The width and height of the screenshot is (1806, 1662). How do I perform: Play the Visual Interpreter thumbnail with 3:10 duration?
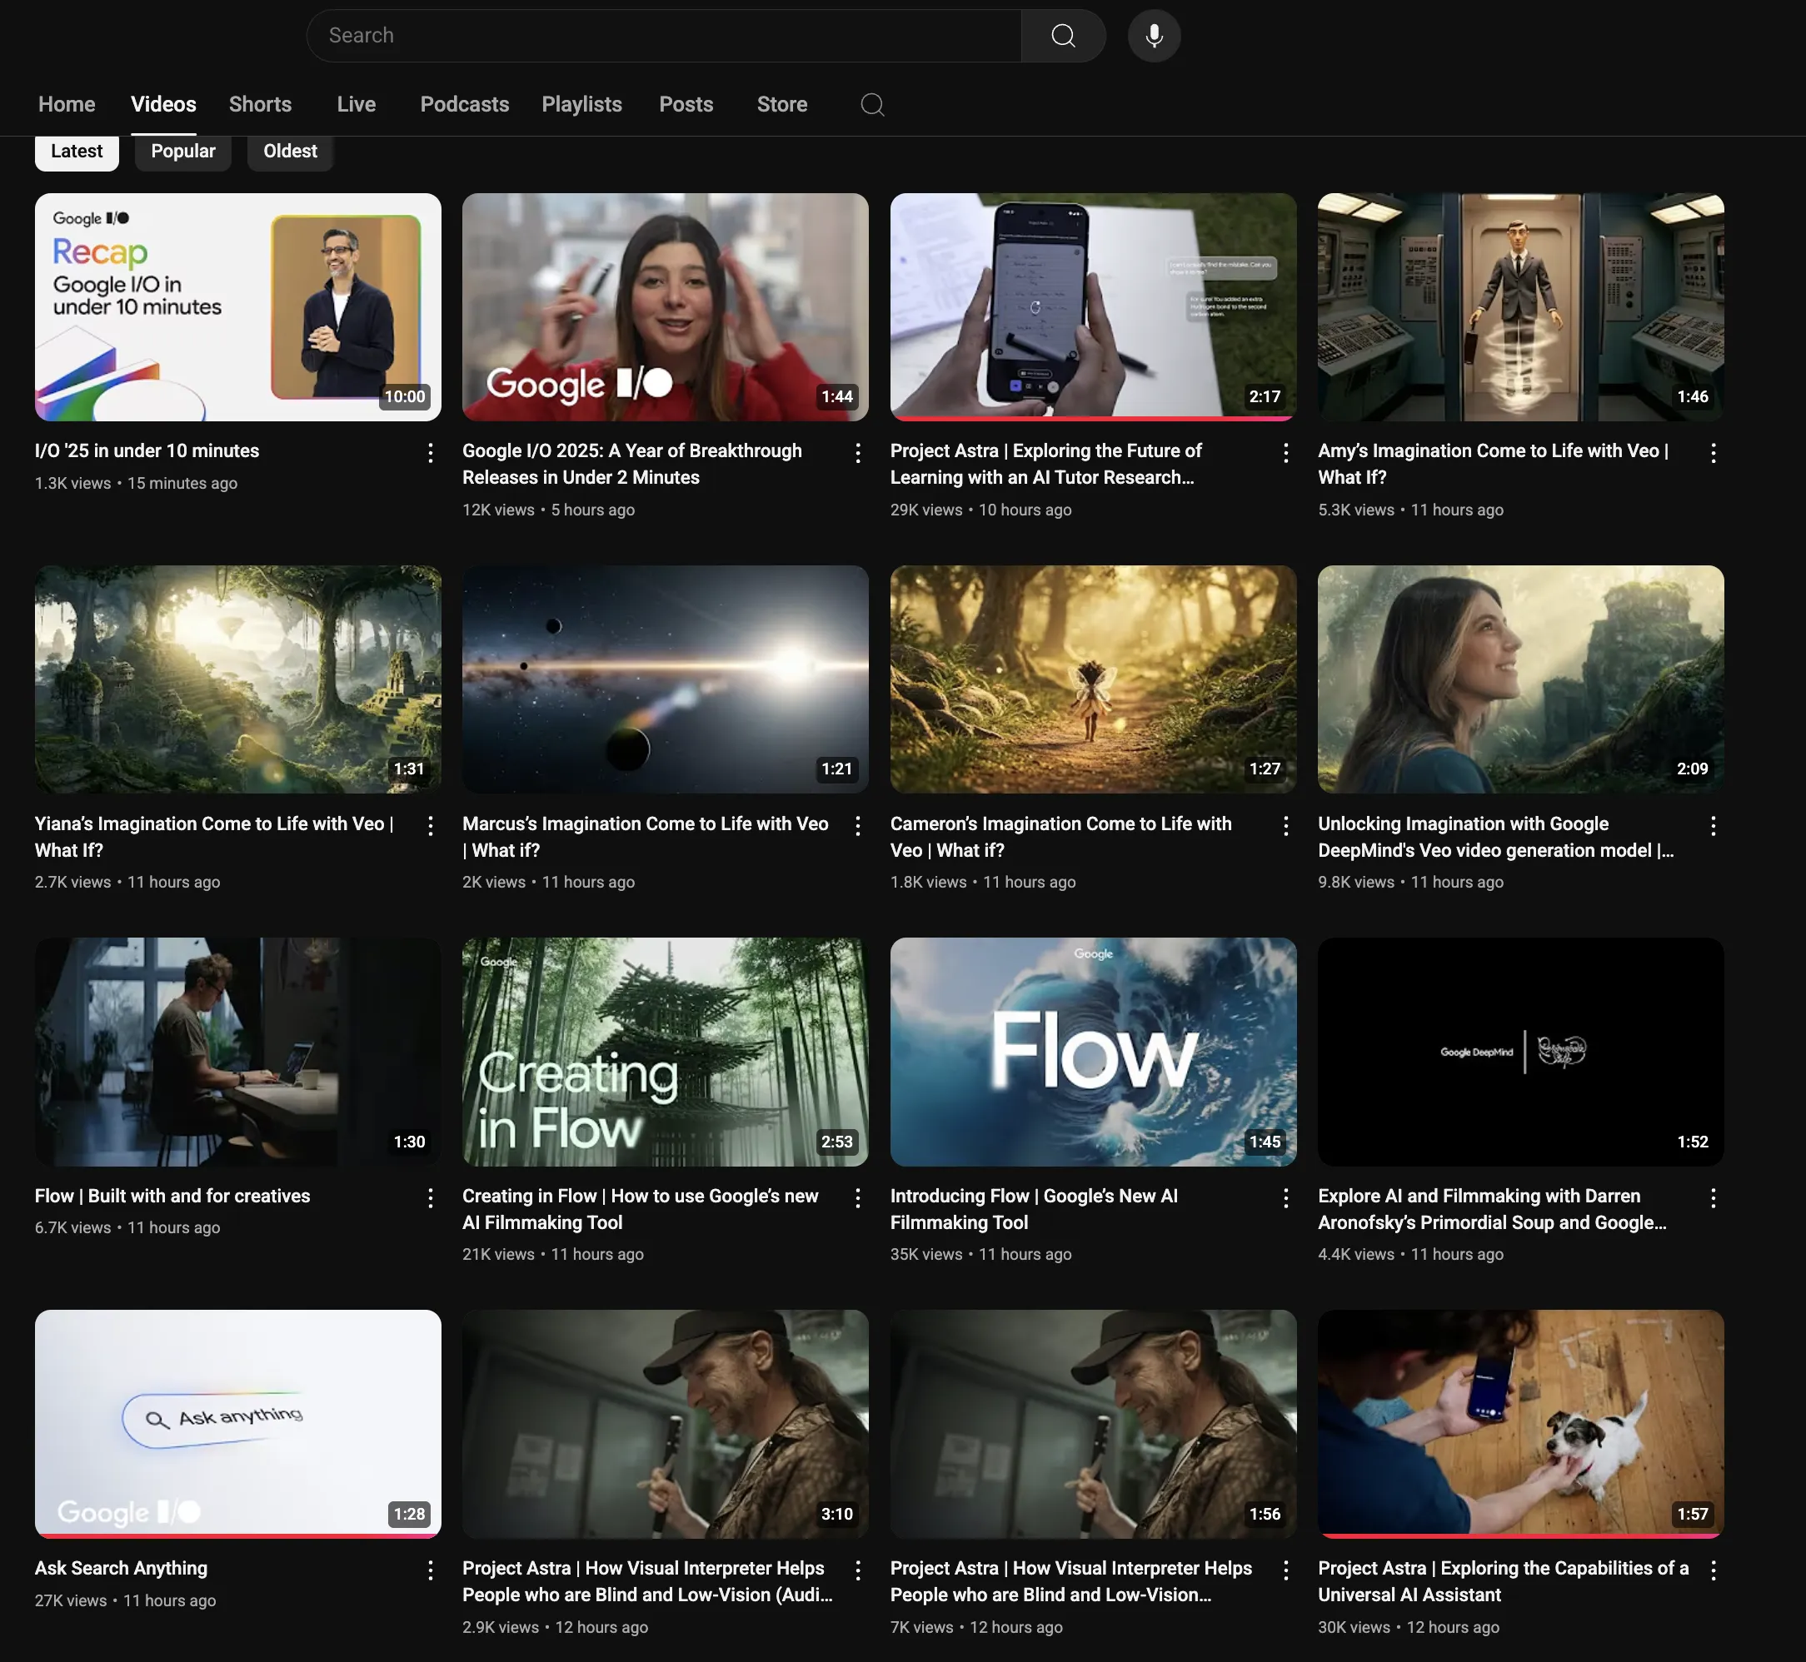[x=665, y=1424]
